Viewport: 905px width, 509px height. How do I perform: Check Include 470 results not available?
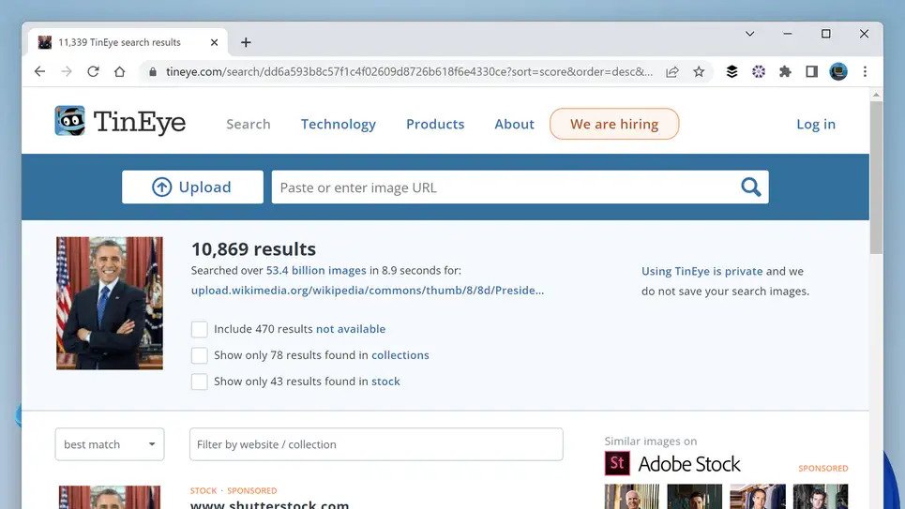point(199,329)
